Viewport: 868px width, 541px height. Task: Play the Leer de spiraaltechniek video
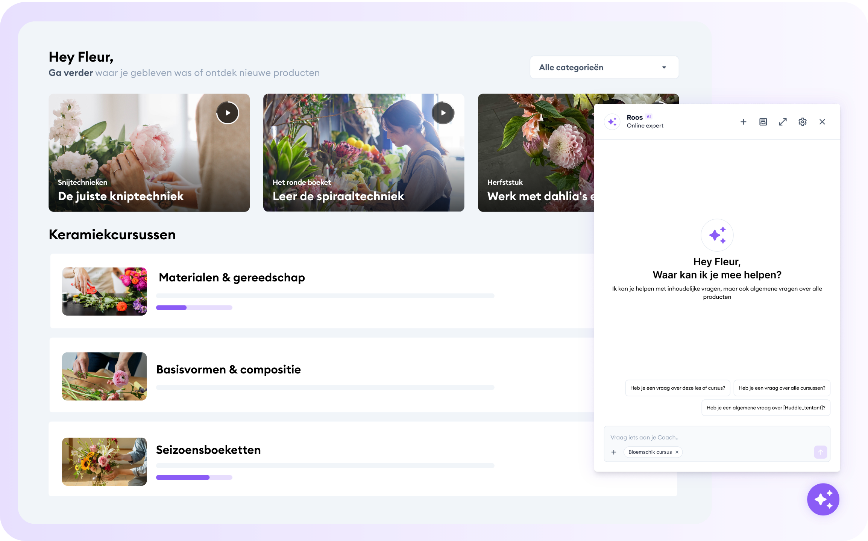pos(443,113)
